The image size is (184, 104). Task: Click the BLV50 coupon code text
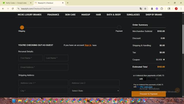tap(159, 60)
